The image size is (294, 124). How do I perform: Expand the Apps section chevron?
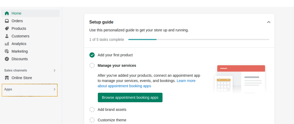click(x=54, y=89)
